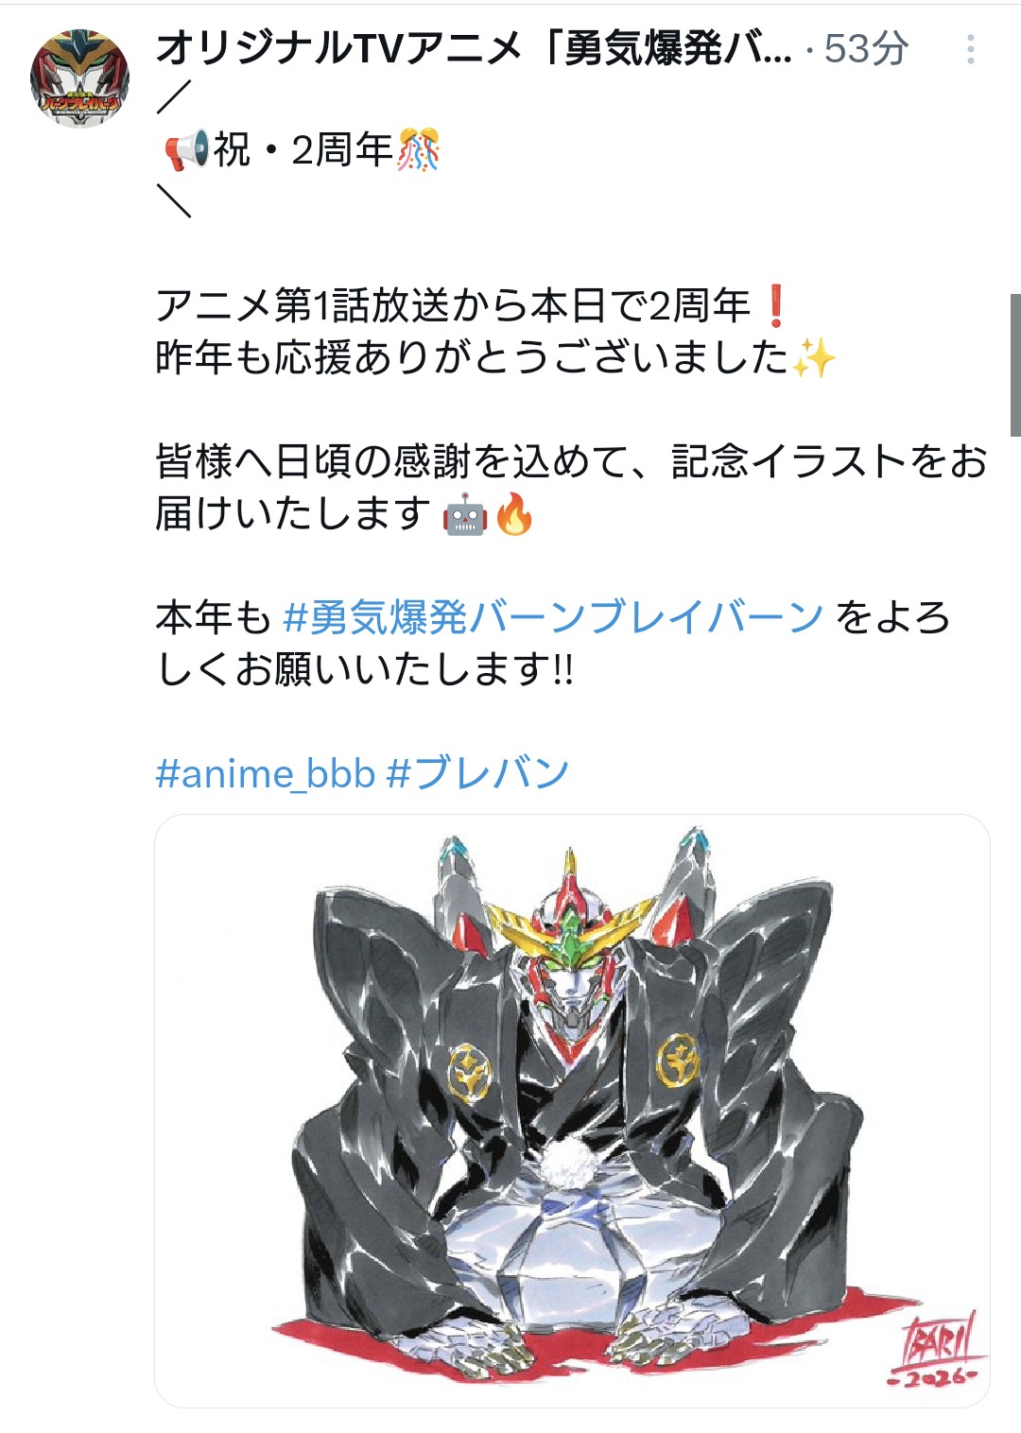This screenshot has width=1021, height=1433.
Task: Open the 53分 timestamp link
Action: click(866, 49)
